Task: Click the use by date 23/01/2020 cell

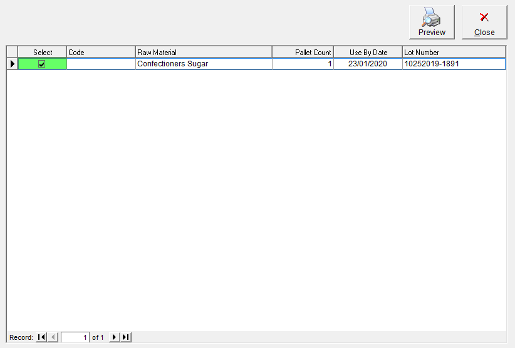Action: click(368, 64)
